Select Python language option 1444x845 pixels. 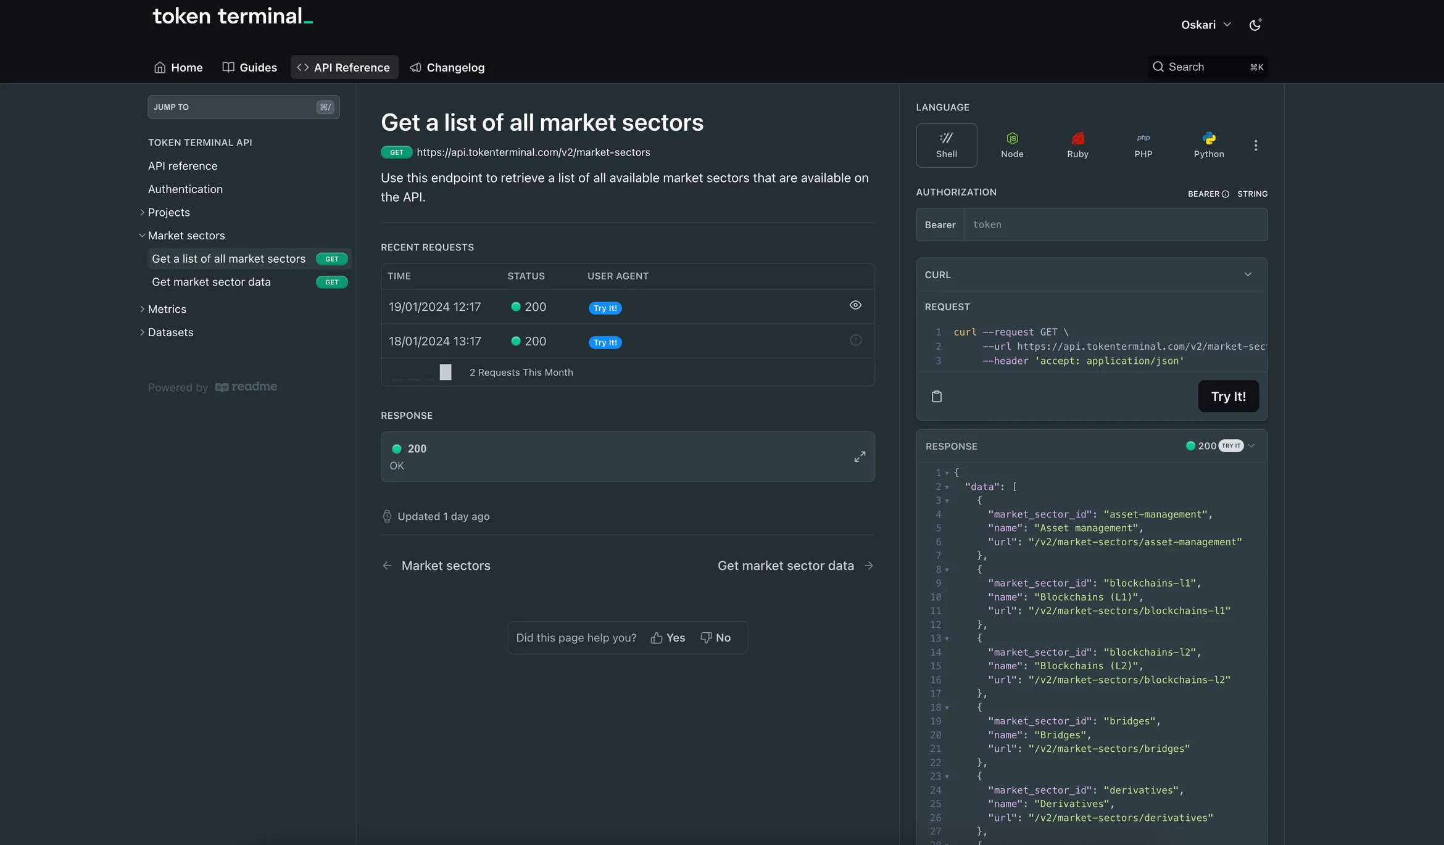pos(1209,146)
